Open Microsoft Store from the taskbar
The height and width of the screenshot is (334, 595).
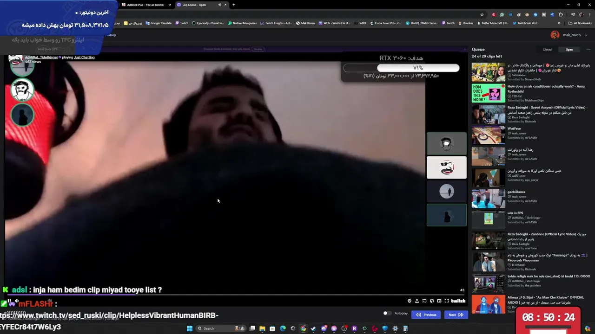272,328
